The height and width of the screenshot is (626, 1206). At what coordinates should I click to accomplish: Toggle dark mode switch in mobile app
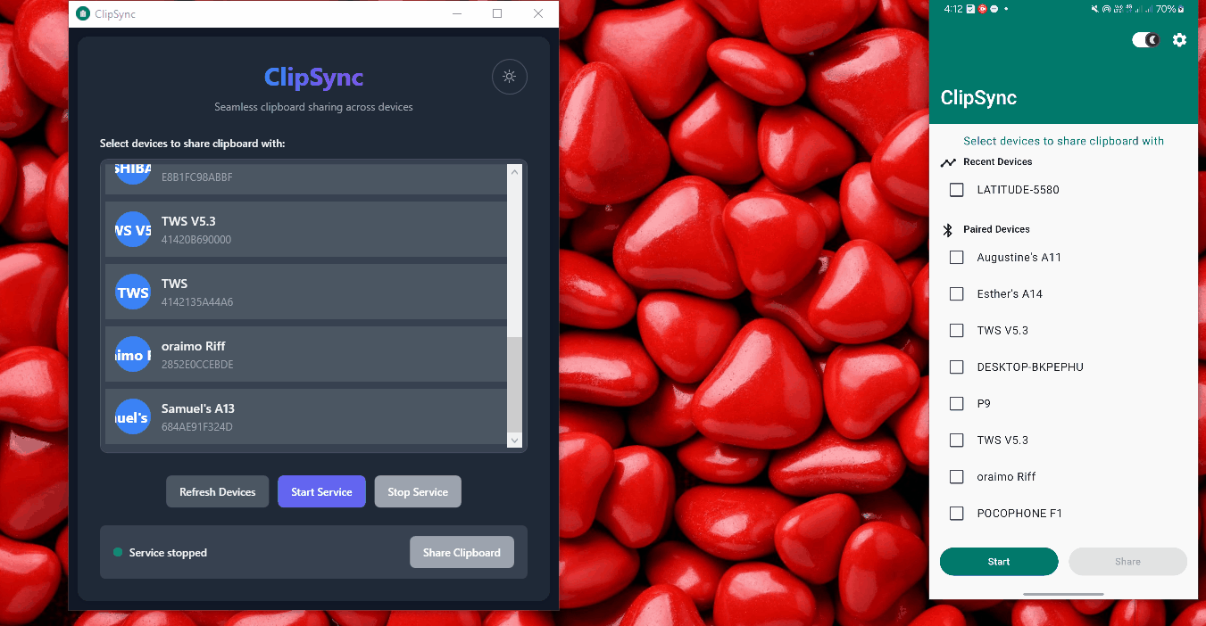tap(1145, 40)
